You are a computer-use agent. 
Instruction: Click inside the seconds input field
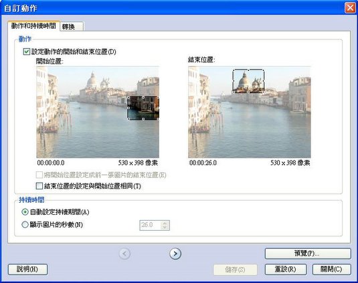151,225
